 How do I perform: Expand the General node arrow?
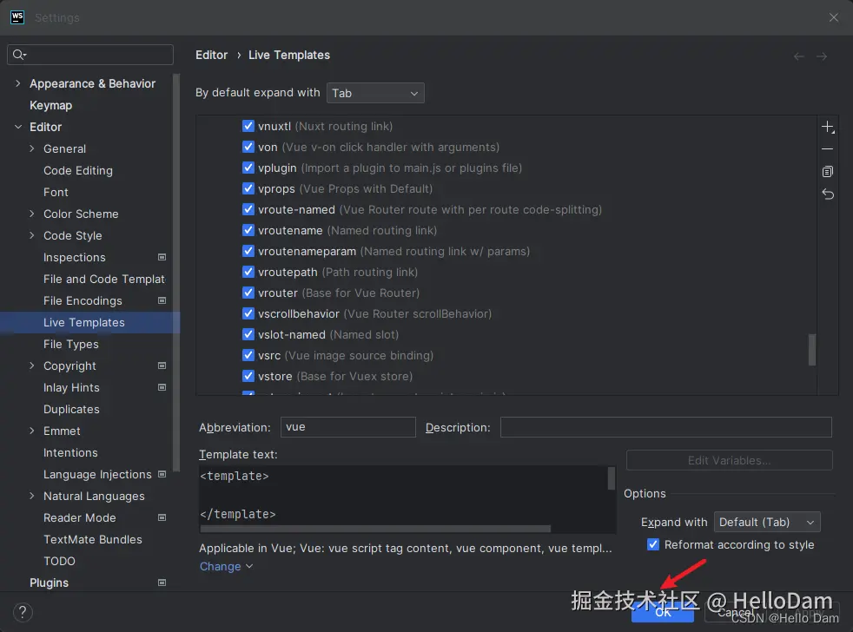31,148
